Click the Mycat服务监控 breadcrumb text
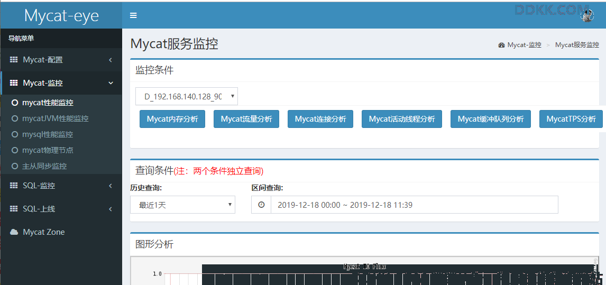Viewport: 606px width, 285px height. click(577, 45)
